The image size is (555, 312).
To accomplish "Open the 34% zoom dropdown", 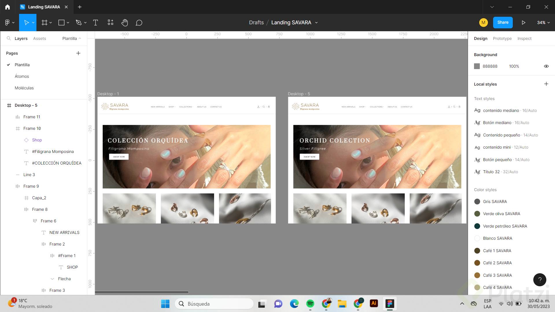I will coord(543,23).
